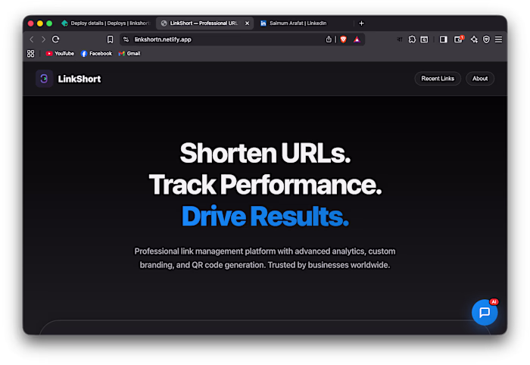
Task: Open the Brave Wallet icon with badge
Action: point(459,39)
